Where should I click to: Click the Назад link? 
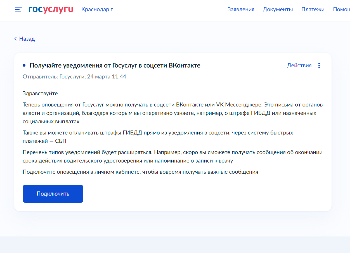[27, 39]
